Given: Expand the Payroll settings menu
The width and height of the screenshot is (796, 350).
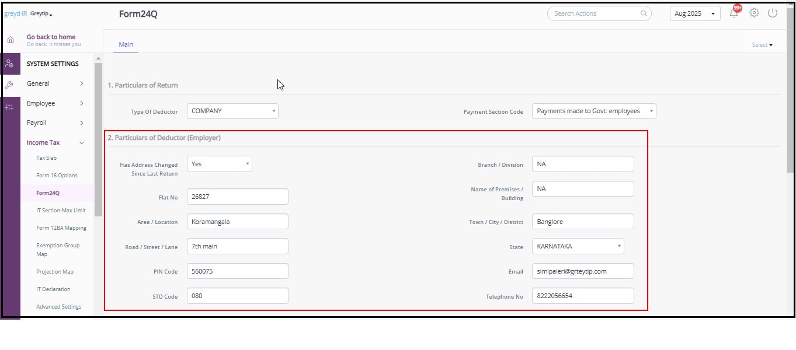Looking at the screenshot, I should click(55, 123).
